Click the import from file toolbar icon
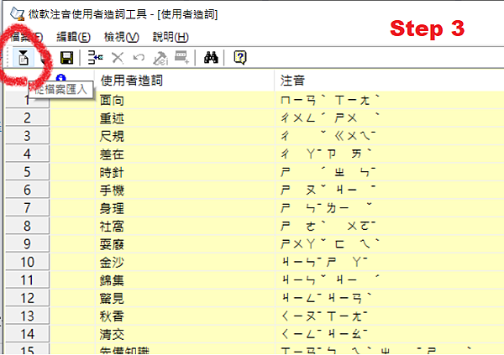 coord(24,58)
